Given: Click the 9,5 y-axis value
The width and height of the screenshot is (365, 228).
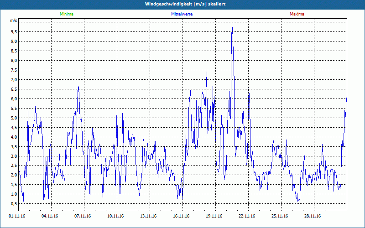Looking at the screenshot, I should [14, 32].
